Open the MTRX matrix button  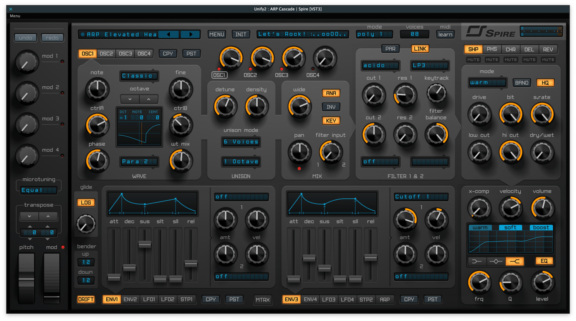(x=263, y=300)
